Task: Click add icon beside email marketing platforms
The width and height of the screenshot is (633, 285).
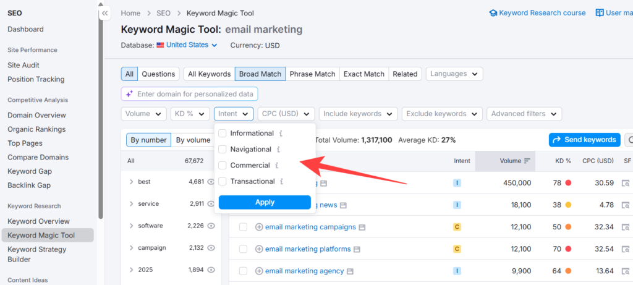Action: tap(259, 249)
